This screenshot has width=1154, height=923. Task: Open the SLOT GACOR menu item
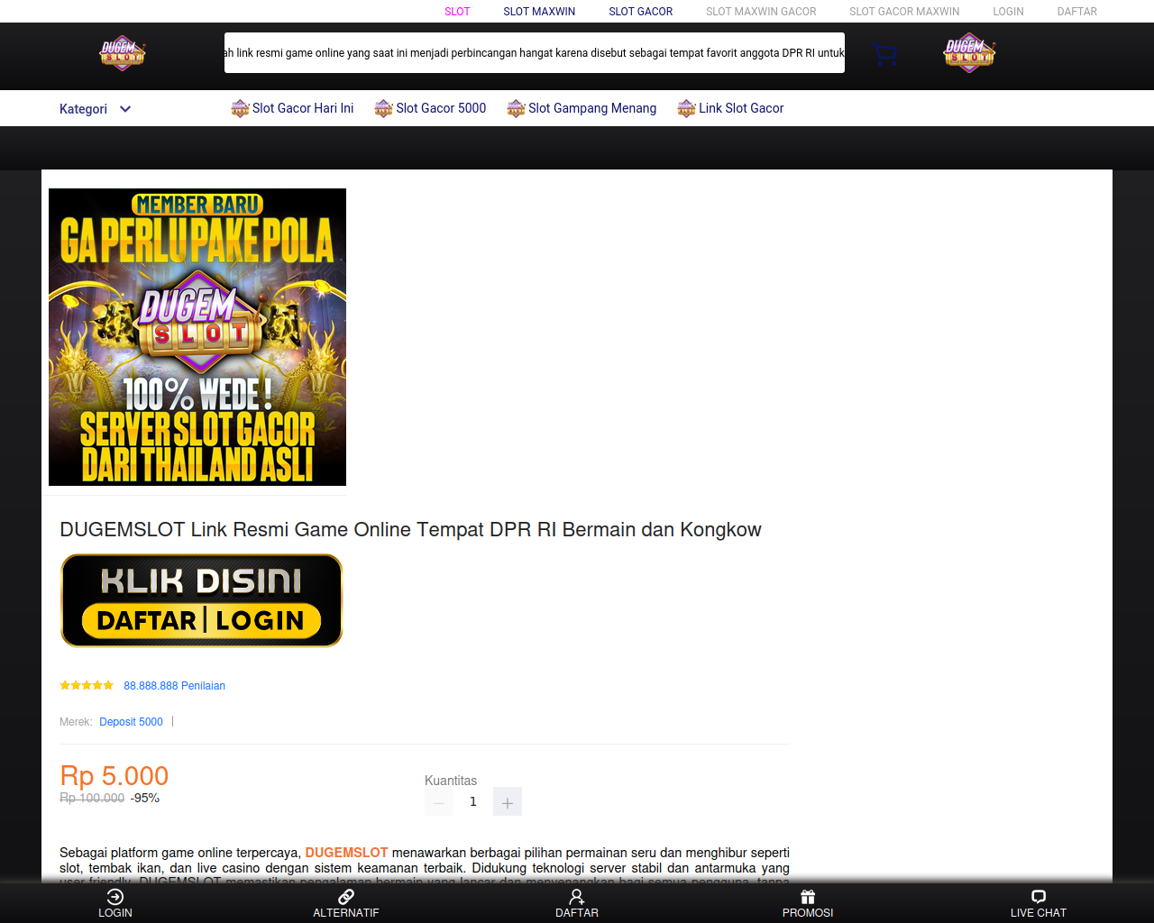(x=640, y=12)
